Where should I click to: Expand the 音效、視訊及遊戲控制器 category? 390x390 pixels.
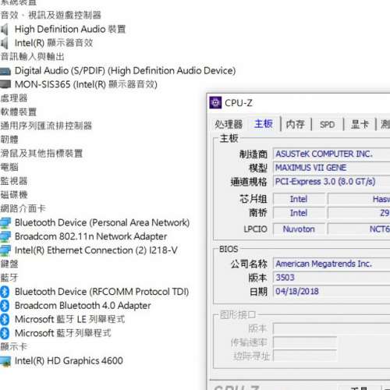51,15
